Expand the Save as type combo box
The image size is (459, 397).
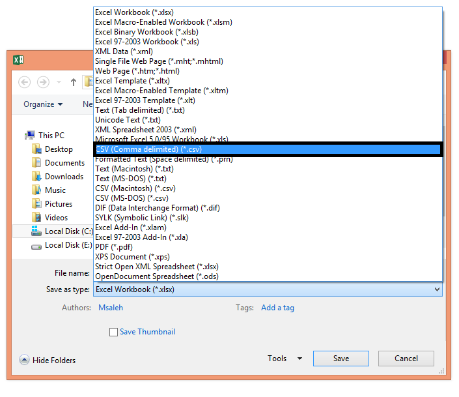click(x=268, y=289)
